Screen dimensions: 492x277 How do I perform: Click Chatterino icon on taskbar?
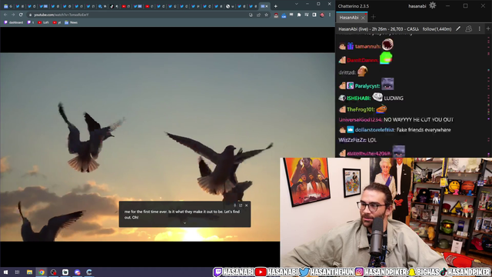click(89, 272)
